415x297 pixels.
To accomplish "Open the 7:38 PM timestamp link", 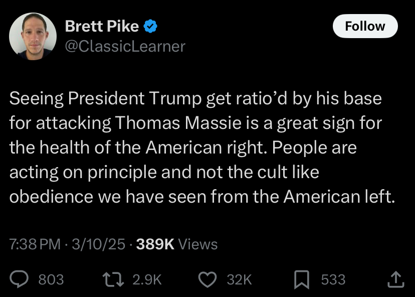I will tap(35, 244).
